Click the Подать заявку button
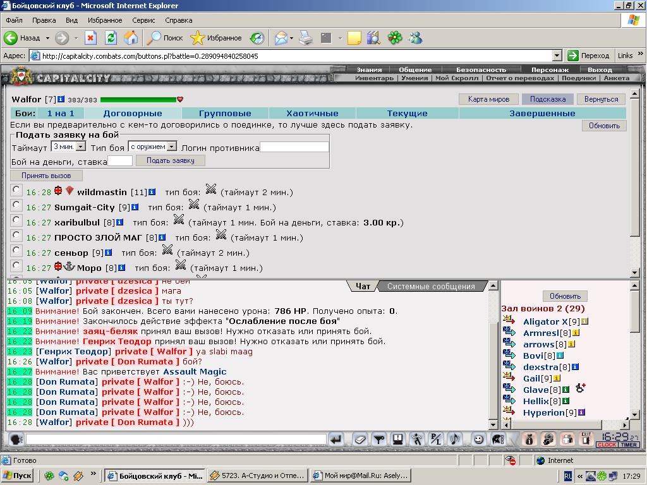This screenshot has height=485, width=647. (171, 160)
